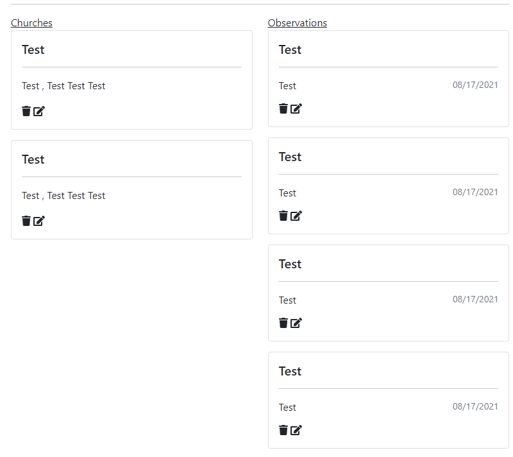This screenshot has width=513, height=457.
Task: Delete the first church entry
Action: point(26,111)
